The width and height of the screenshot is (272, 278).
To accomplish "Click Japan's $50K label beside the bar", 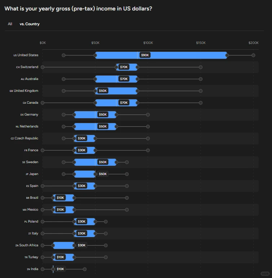I will point(103,174).
